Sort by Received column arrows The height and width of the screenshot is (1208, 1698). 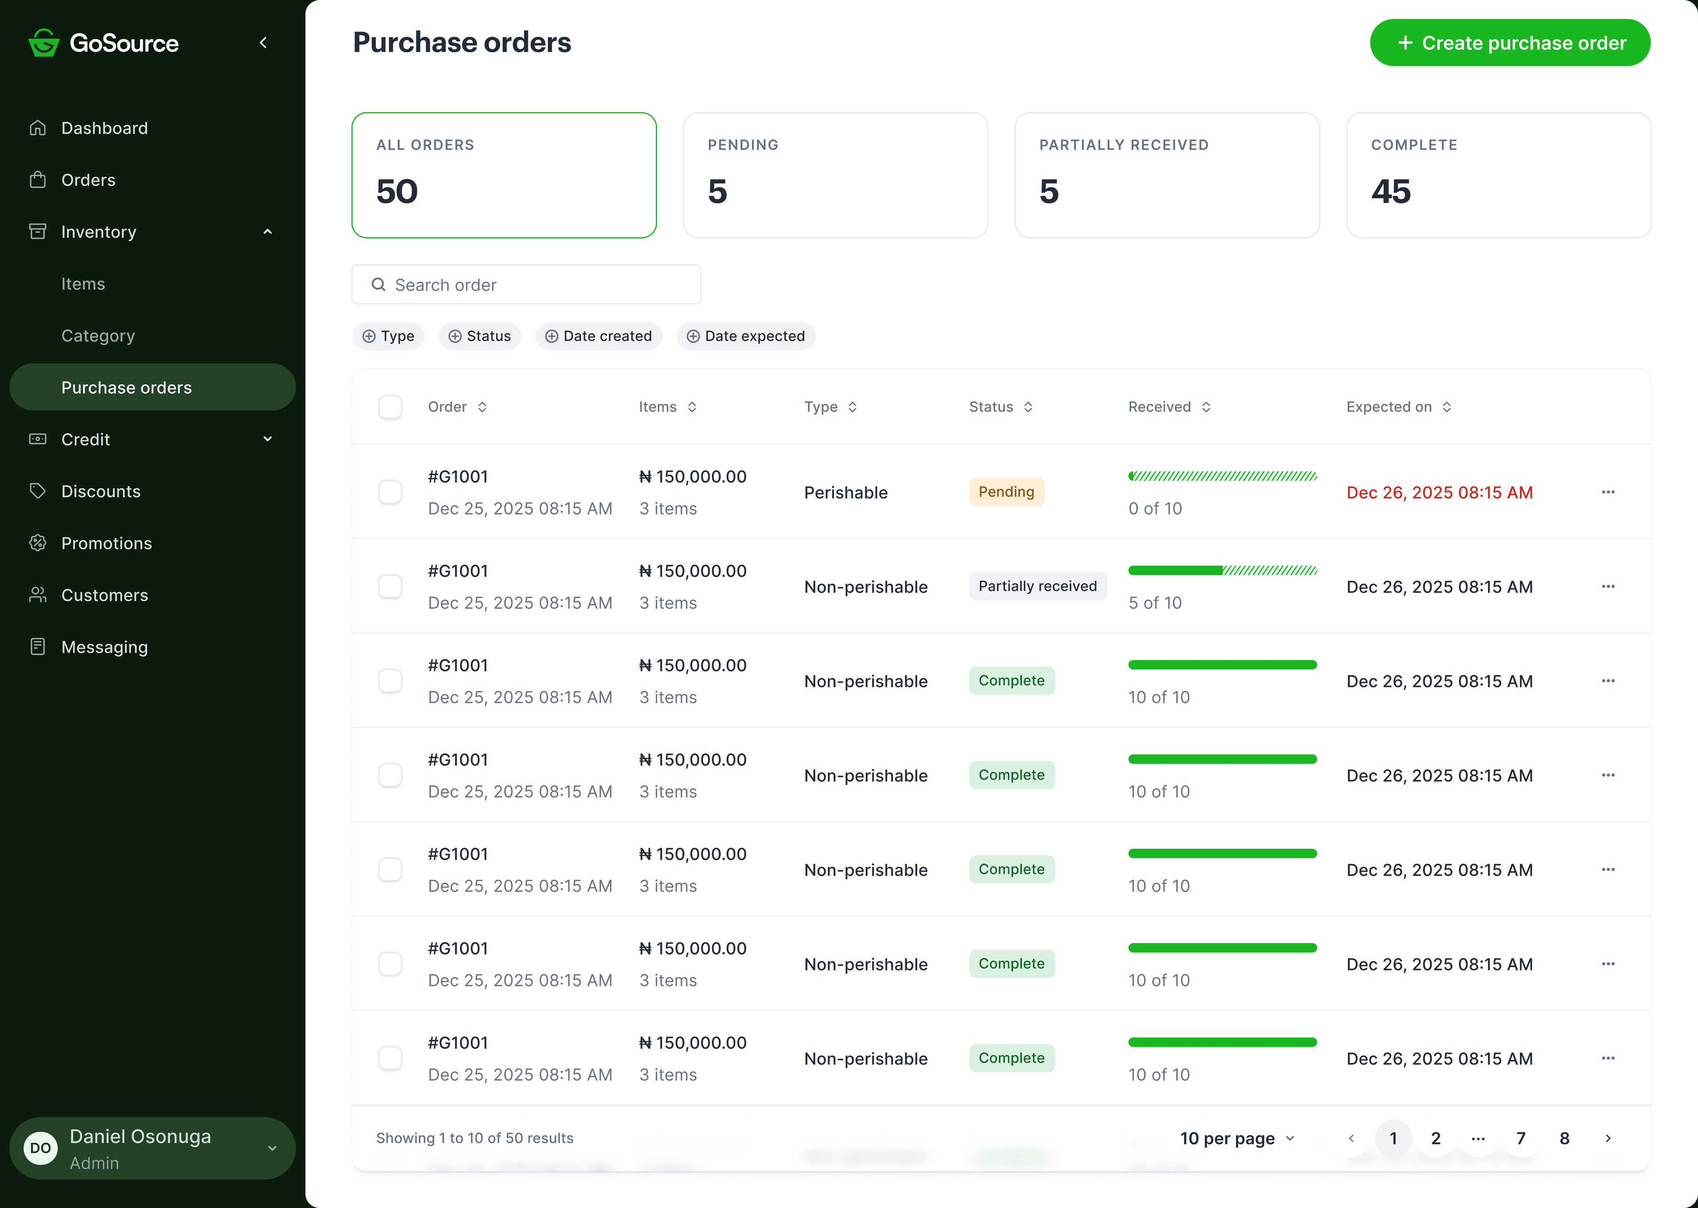[1207, 407]
